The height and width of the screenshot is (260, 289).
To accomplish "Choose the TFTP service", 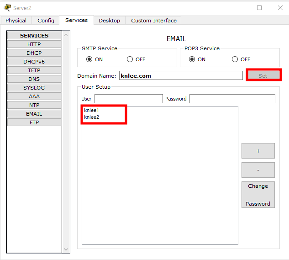I will coord(34,70).
